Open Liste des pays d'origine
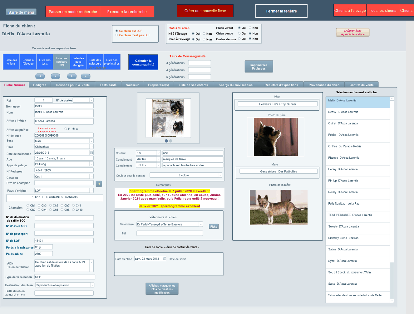The width and height of the screenshot is (414, 314). [78, 61]
